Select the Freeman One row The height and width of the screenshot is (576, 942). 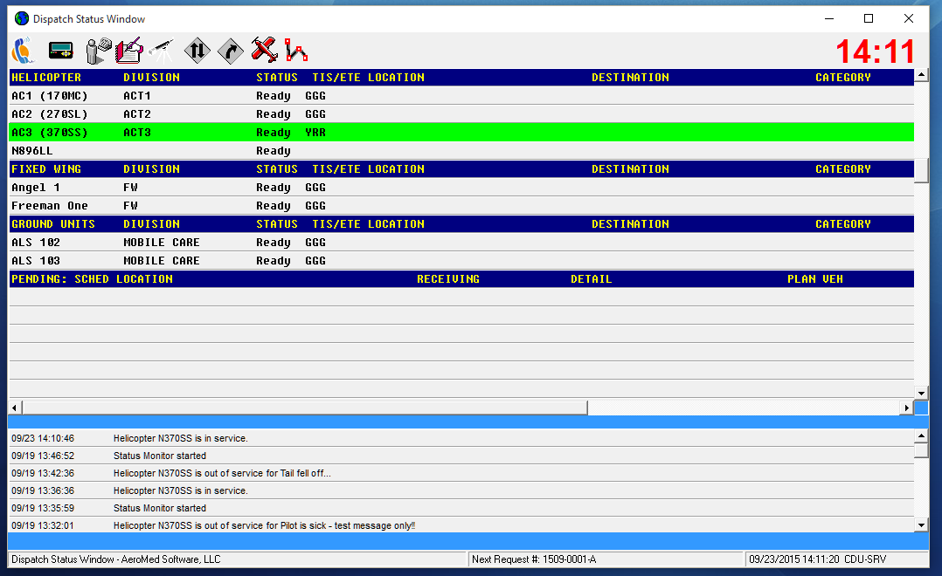click(461, 206)
